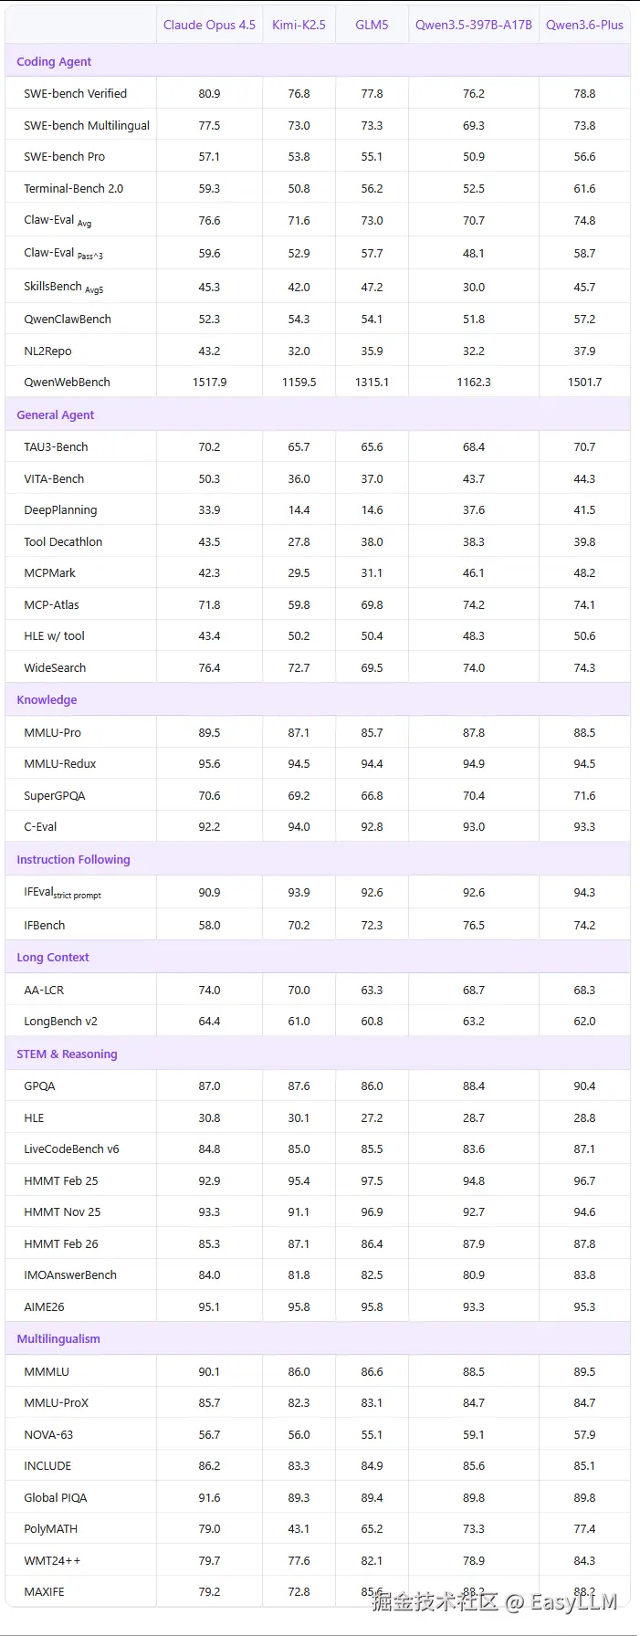Select the DeepPlanning row label
The height and width of the screenshot is (1636, 640).
click(x=60, y=509)
